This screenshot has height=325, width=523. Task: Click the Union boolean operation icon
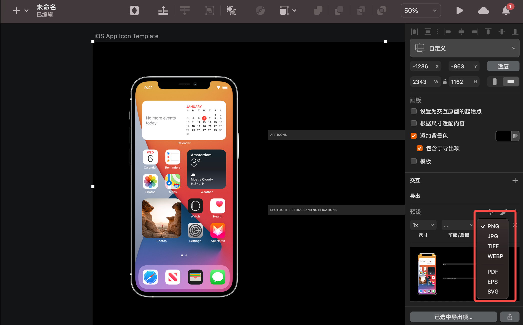[x=318, y=10]
